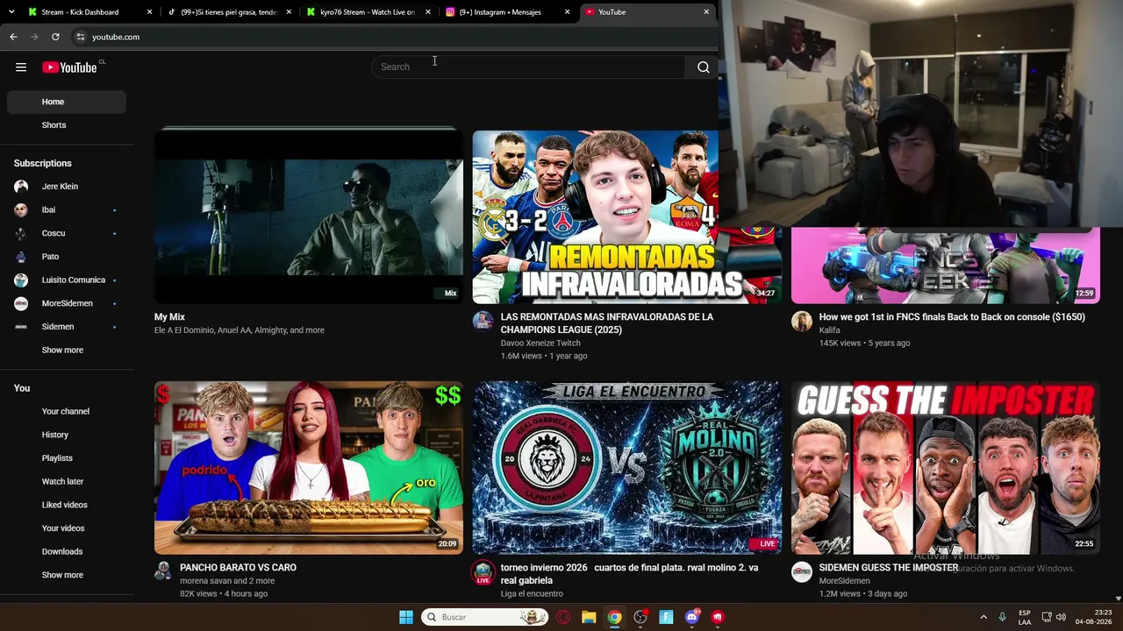The width and height of the screenshot is (1123, 631).
Task: Open Coscu channel avatar in subscriptions
Action: (x=21, y=233)
